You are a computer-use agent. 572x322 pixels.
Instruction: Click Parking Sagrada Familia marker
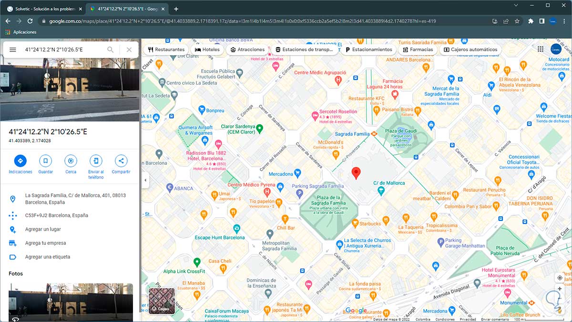299,193
